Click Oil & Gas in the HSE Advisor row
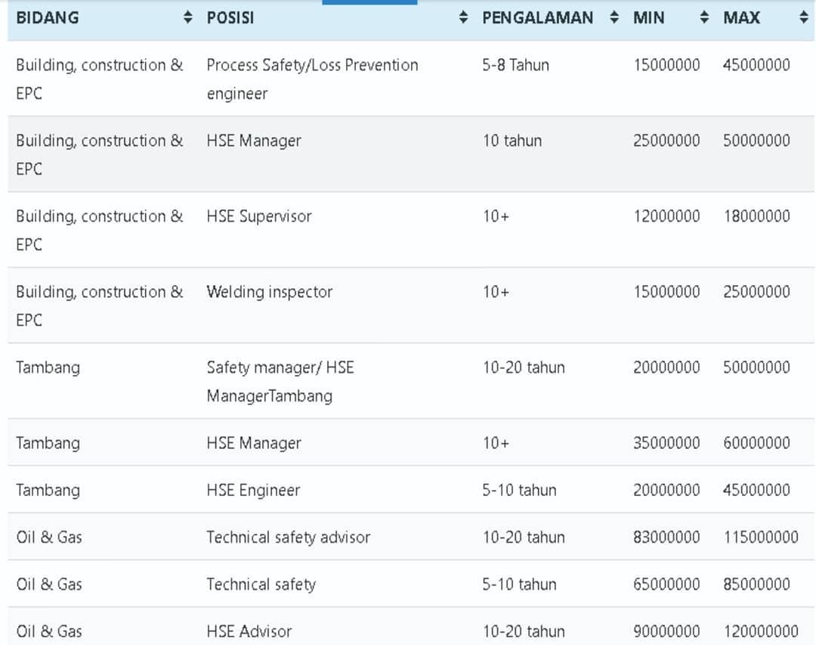 click(x=49, y=631)
